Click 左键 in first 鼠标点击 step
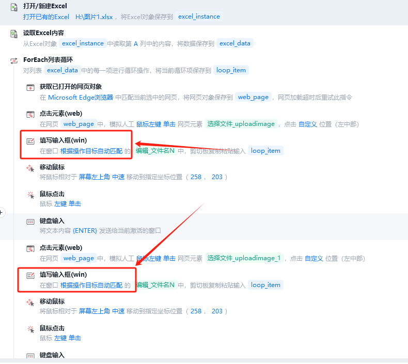The height and width of the screenshot is (364, 408). point(60,204)
